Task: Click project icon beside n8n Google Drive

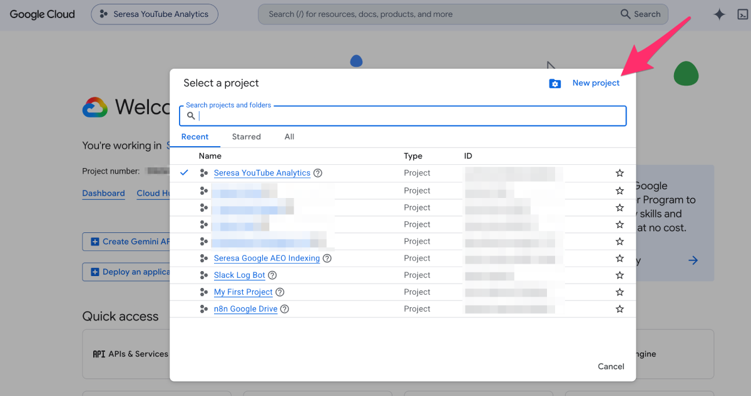Action: point(203,309)
